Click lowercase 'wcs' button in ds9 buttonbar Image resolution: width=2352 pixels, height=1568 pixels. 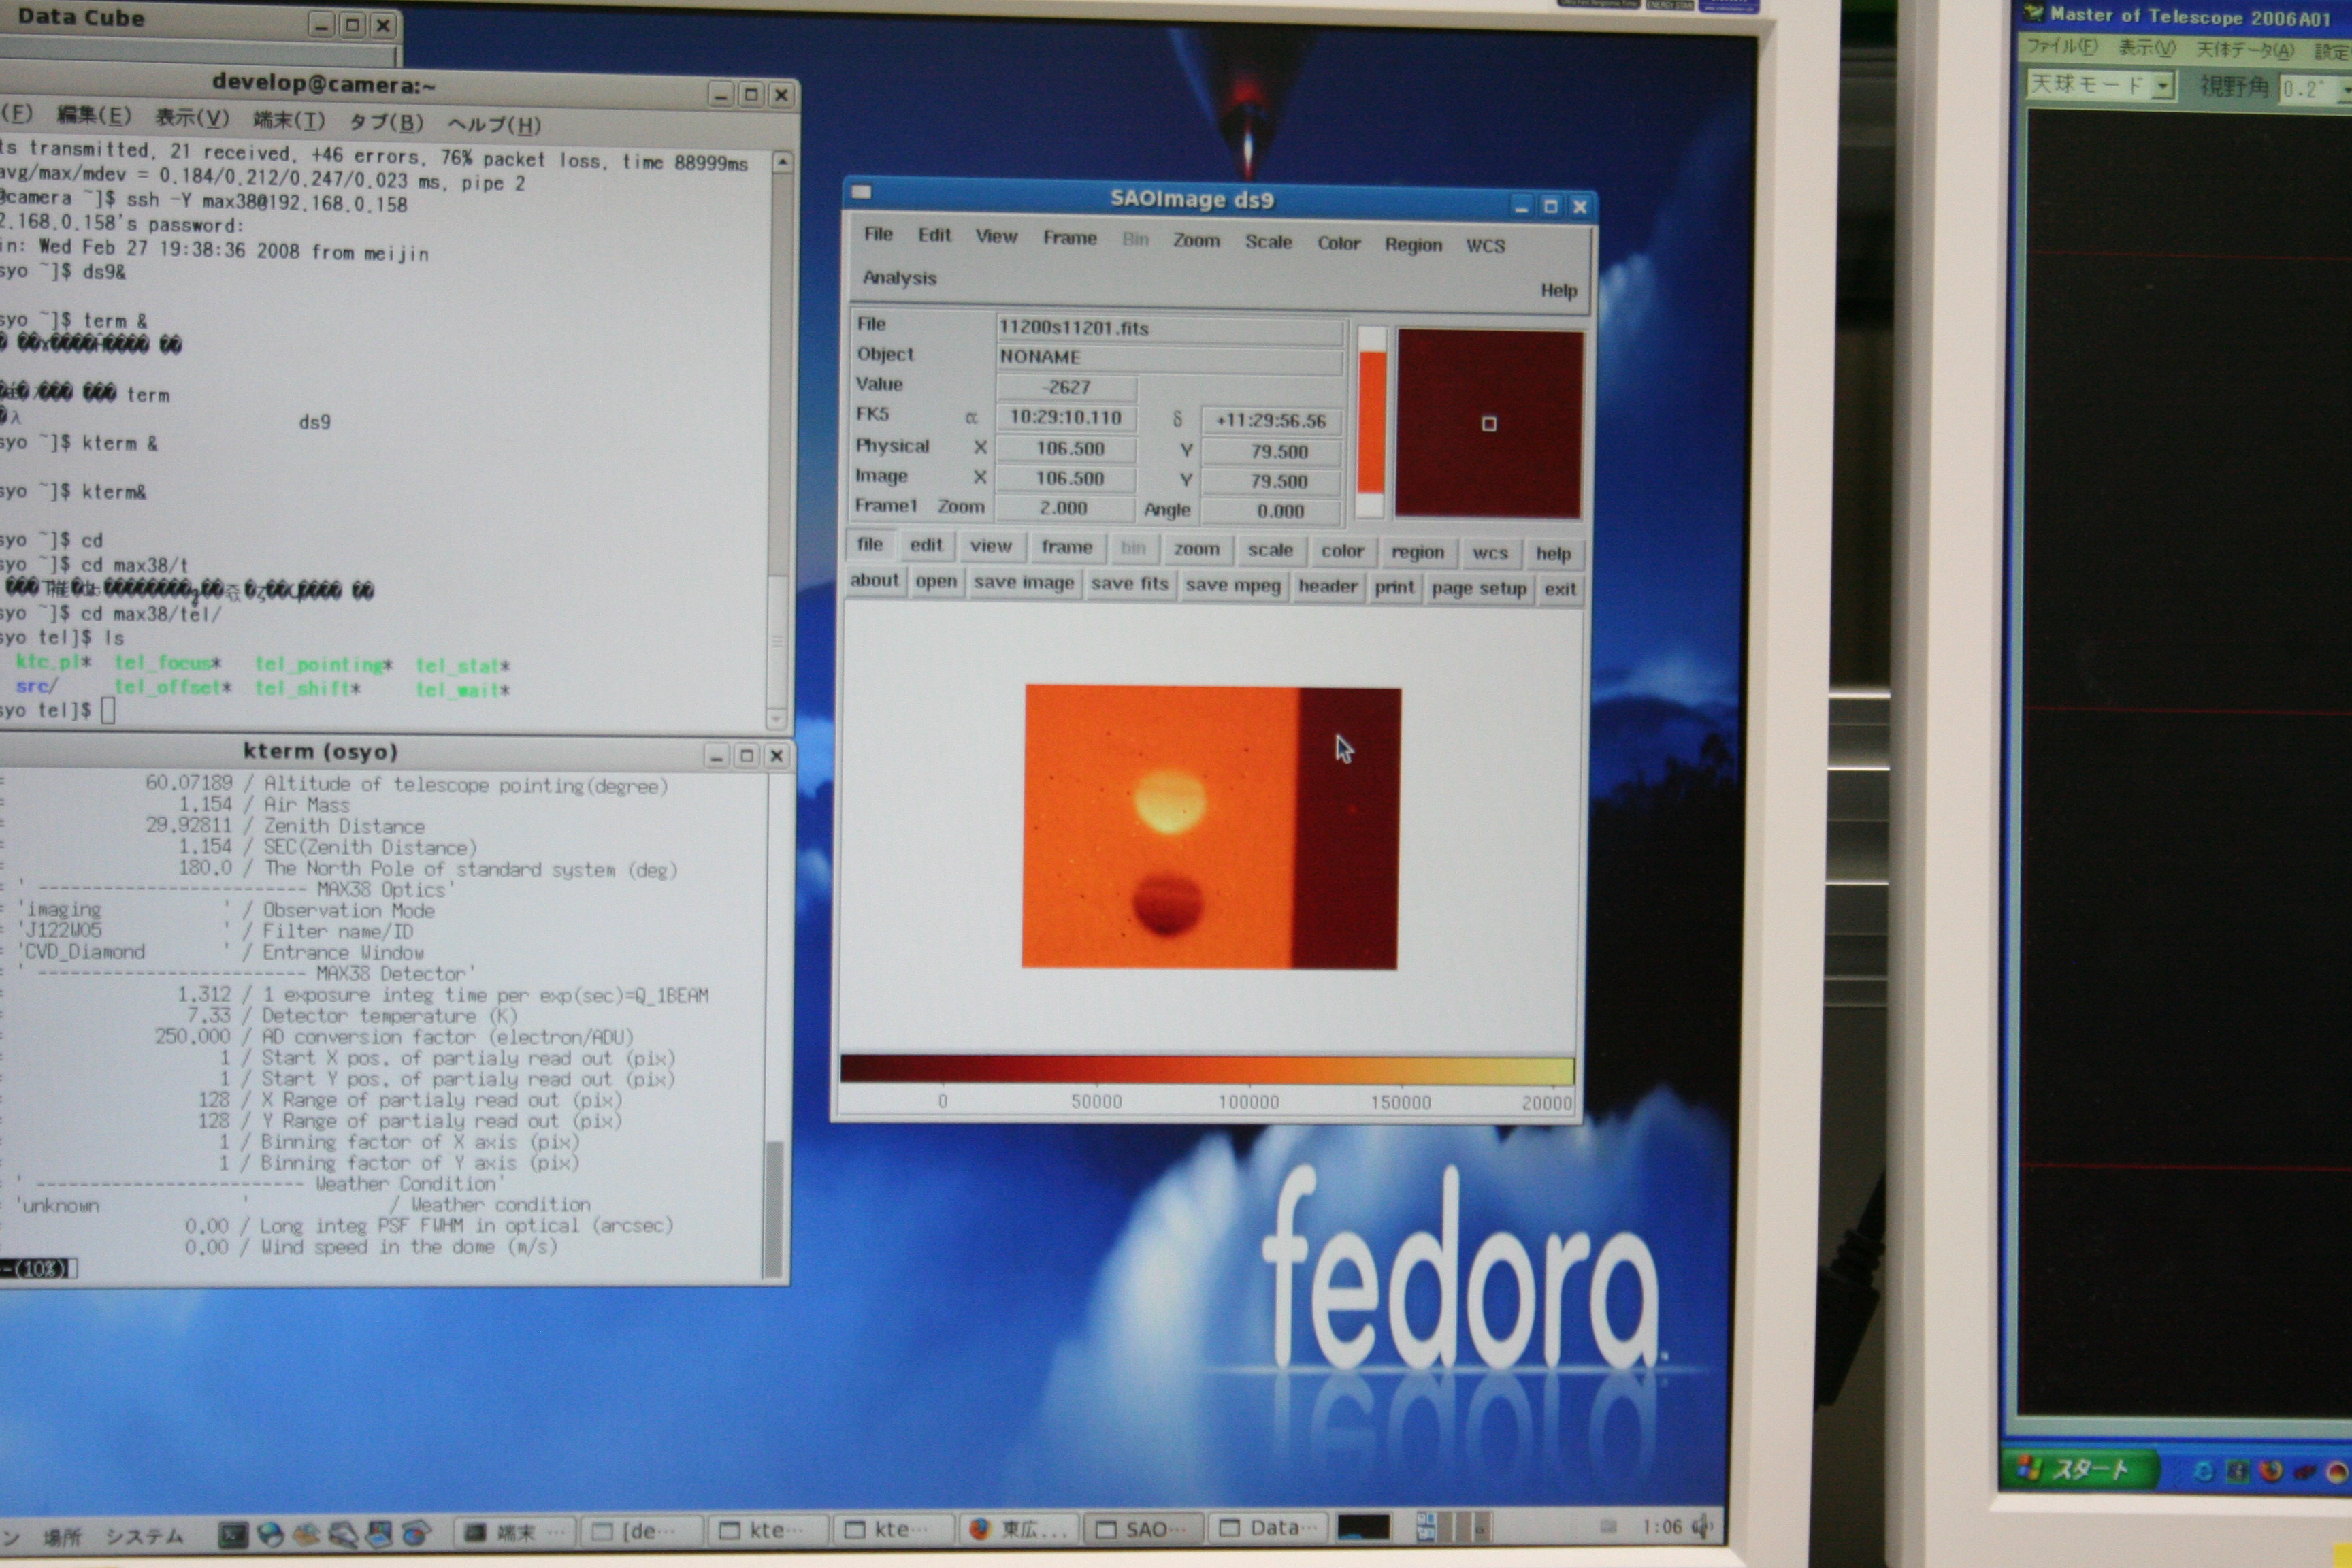click(1490, 553)
